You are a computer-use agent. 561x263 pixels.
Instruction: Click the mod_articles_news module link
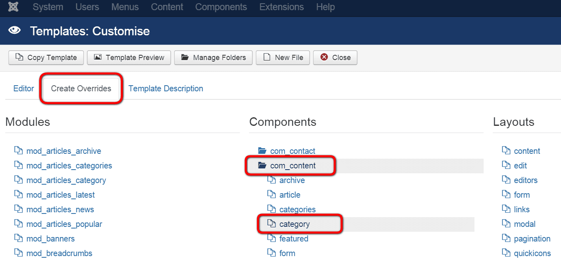[60, 209]
